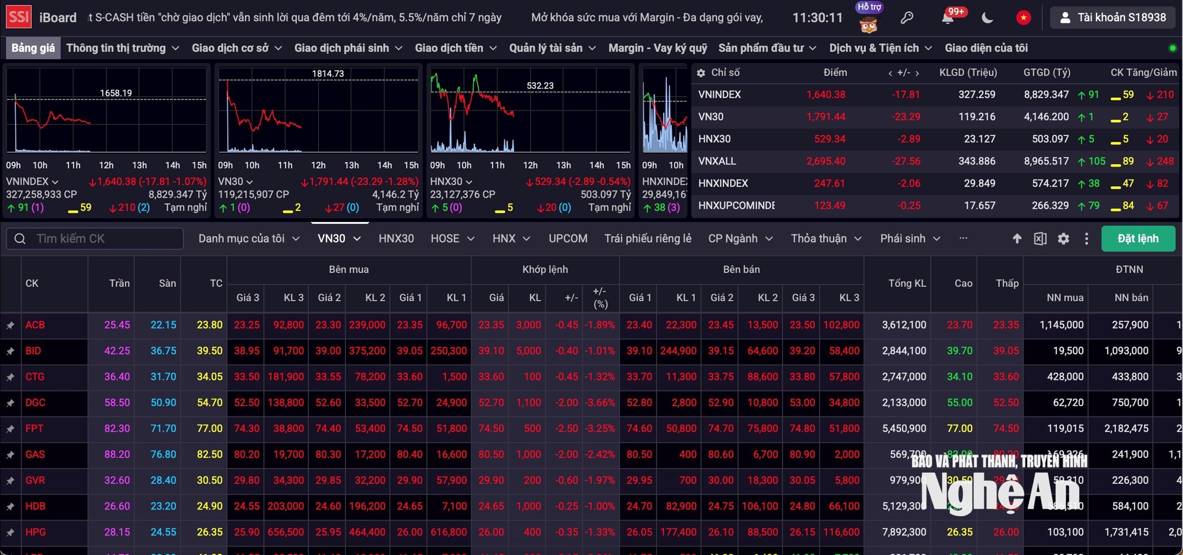Click the HNX30 intraday chart

(530, 110)
